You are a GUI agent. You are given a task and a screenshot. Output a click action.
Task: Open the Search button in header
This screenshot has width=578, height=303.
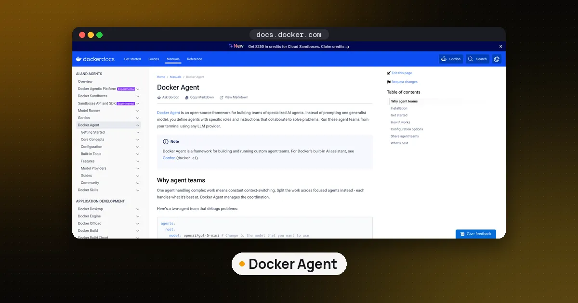(x=477, y=59)
